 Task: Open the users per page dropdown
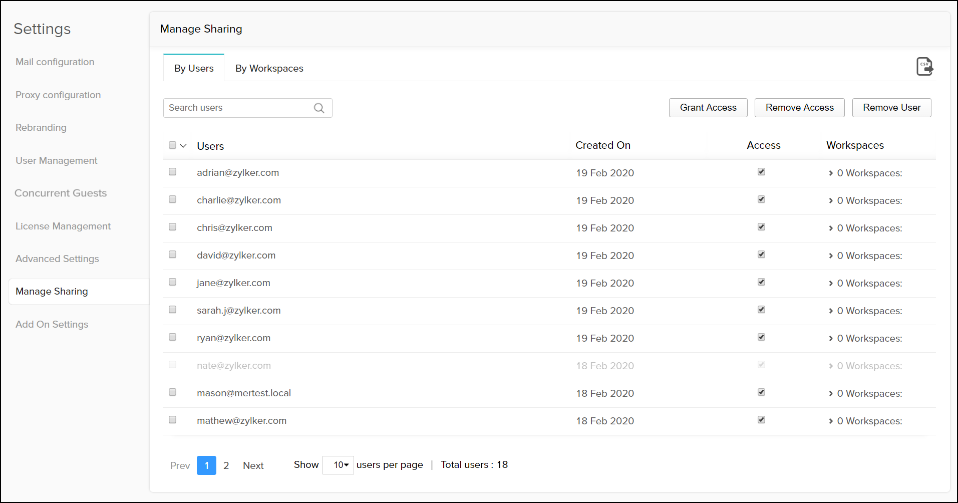click(x=339, y=465)
